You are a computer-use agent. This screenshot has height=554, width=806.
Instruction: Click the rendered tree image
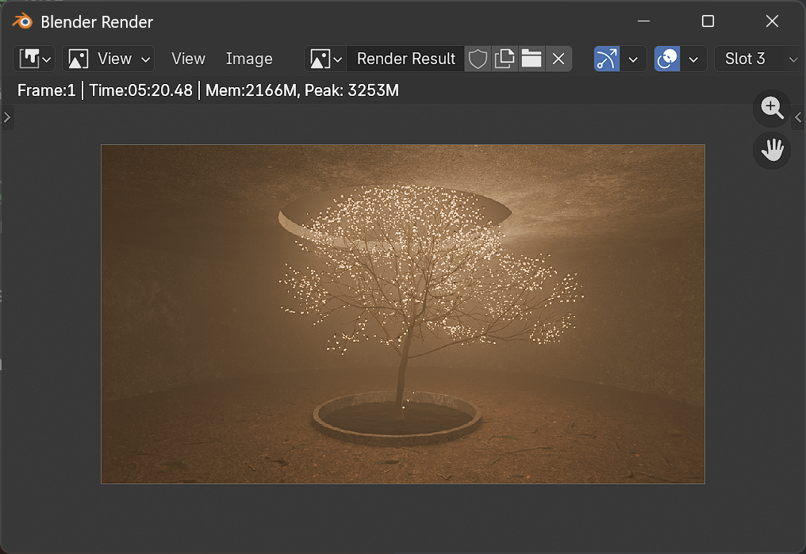click(x=402, y=314)
